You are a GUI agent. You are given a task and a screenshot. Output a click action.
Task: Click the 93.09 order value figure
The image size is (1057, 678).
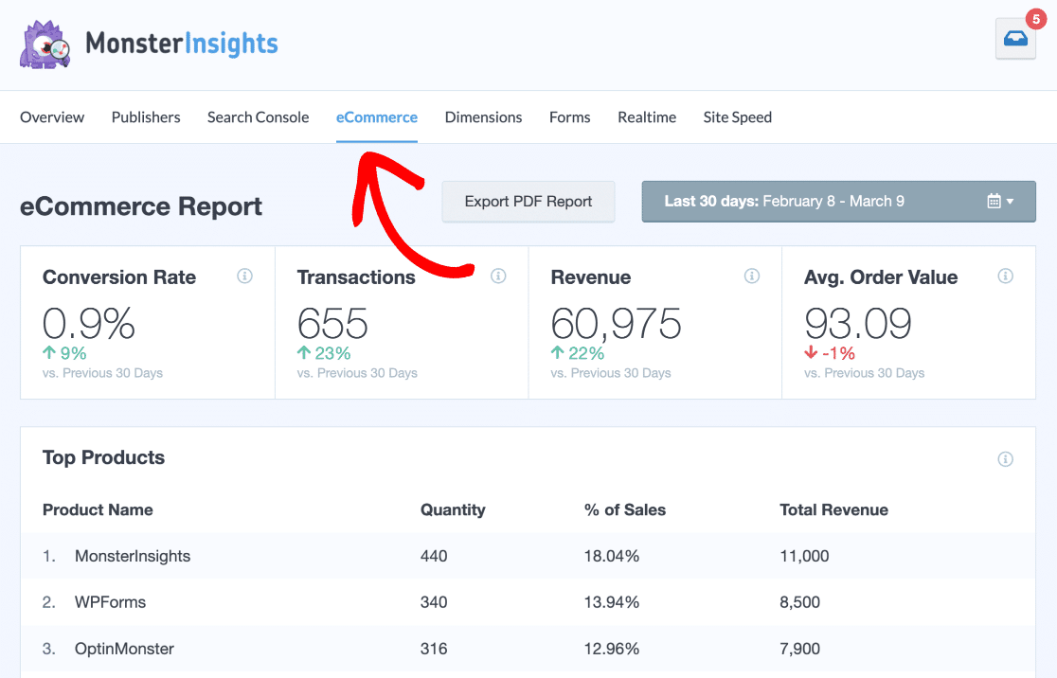pos(857,324)
